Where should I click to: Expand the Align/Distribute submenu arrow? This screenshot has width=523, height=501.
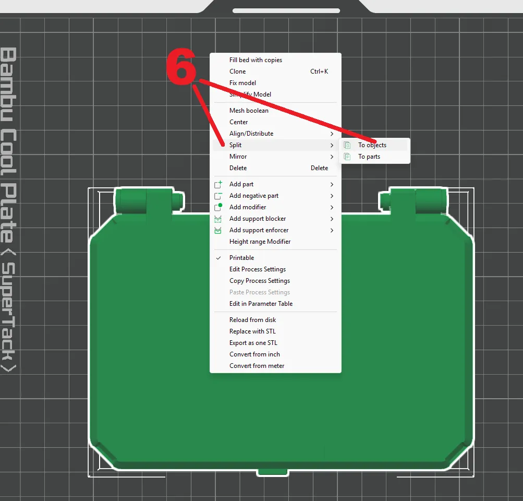[332, 134]
